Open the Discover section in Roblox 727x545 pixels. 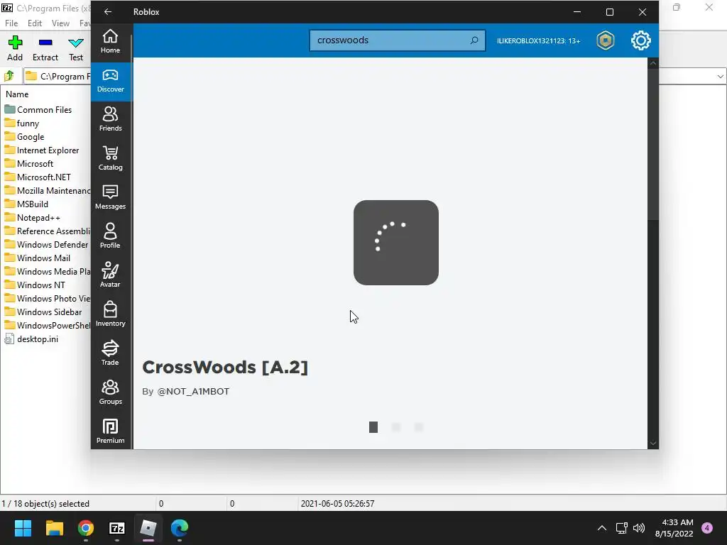110,81
